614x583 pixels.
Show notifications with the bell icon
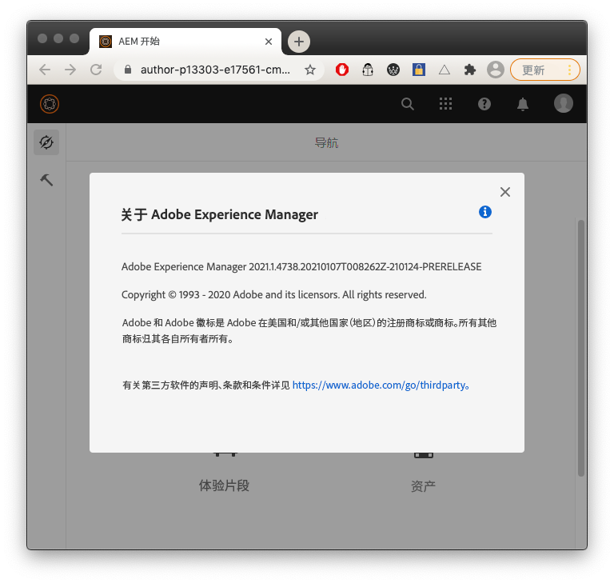pos(523,104)
